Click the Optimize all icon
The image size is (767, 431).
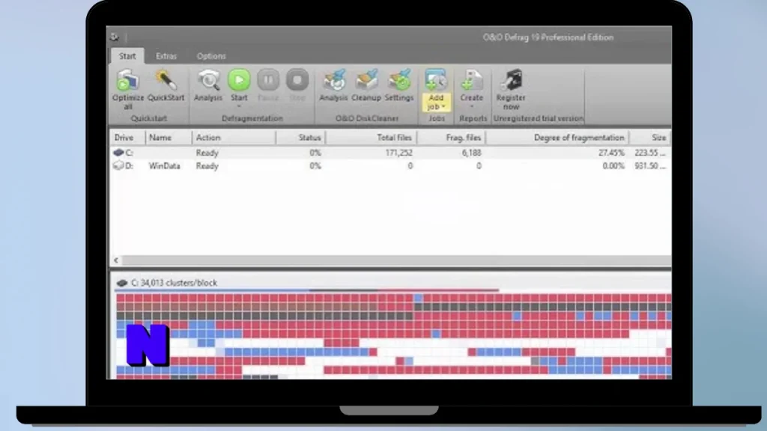pos(127,80)
